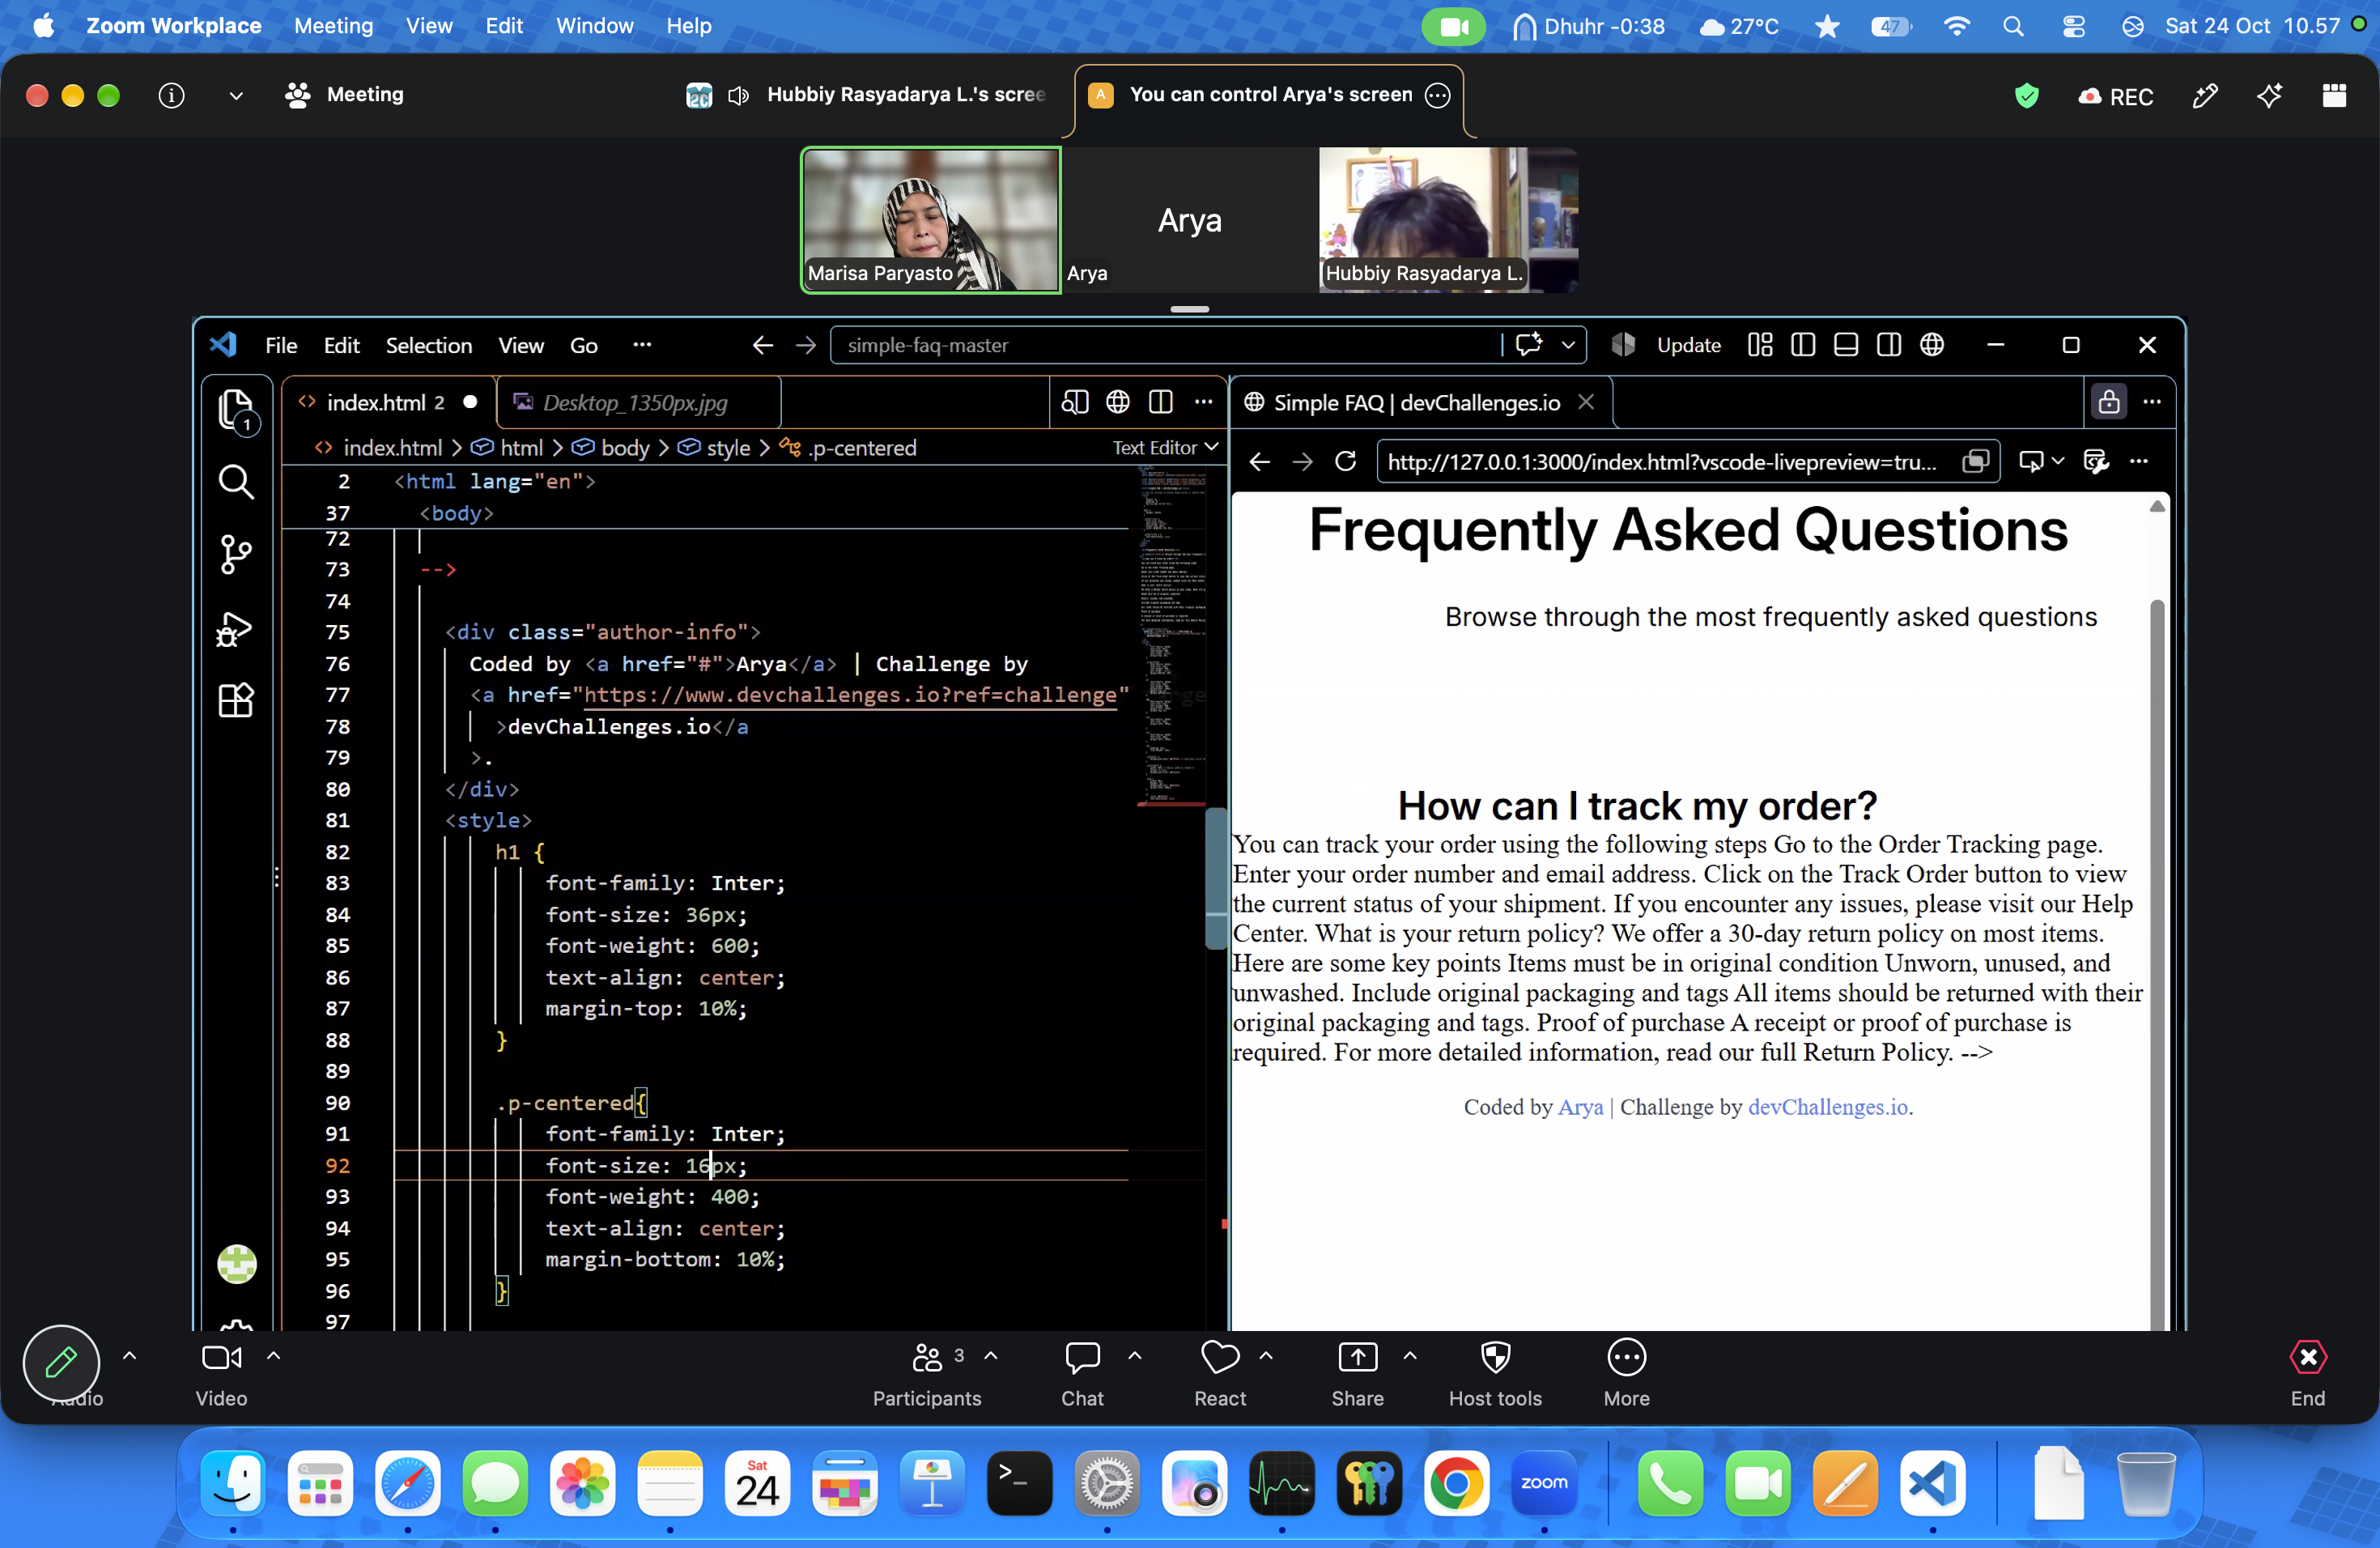The image size is (2380, 1548).
Task: Click the editor vertical scrollbar thumb
Action: pyautogui.click(x=1215, y=878)
